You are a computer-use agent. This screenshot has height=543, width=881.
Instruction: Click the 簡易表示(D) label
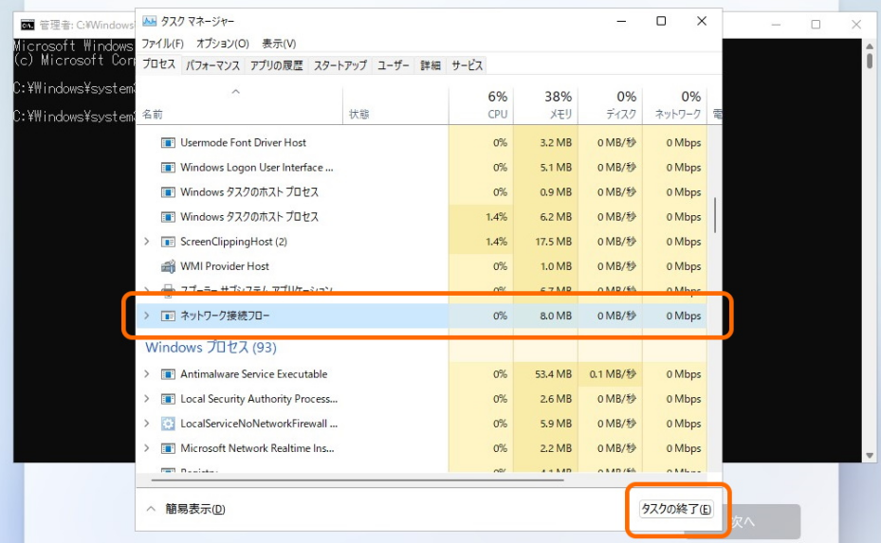tap(195, 509)
